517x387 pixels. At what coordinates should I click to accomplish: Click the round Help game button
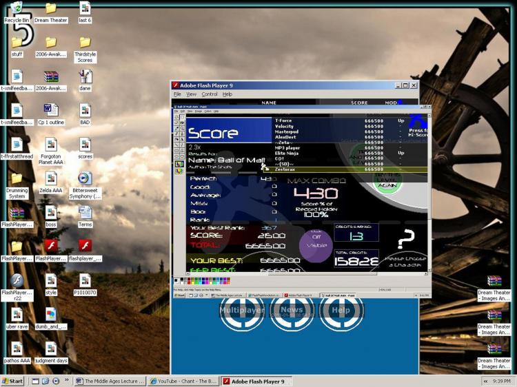click(341, 311)
